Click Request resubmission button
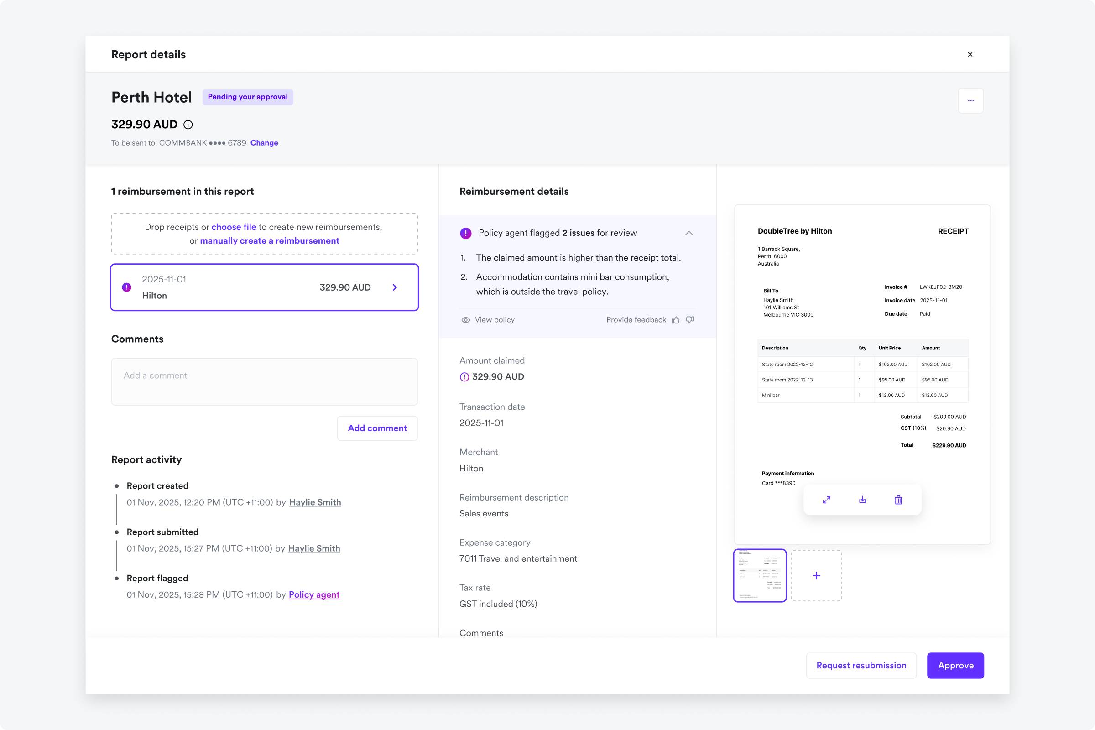 tap(861, 665)
